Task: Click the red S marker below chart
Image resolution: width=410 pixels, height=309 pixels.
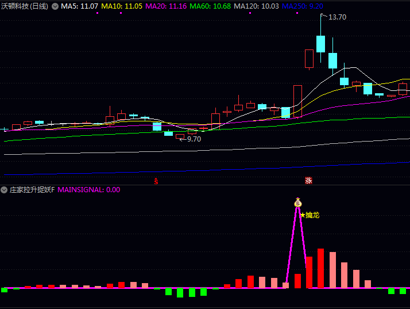Action: (x=156, y=181)
